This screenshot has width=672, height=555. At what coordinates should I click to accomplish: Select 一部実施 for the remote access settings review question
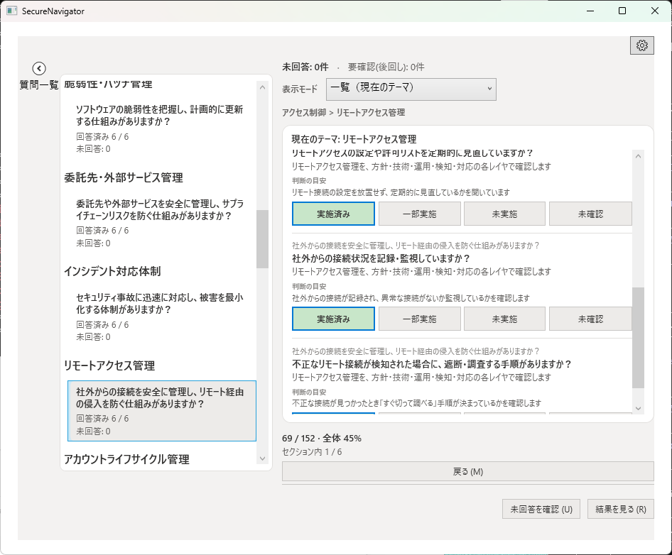pyautogui.click(x=418, y=214)
